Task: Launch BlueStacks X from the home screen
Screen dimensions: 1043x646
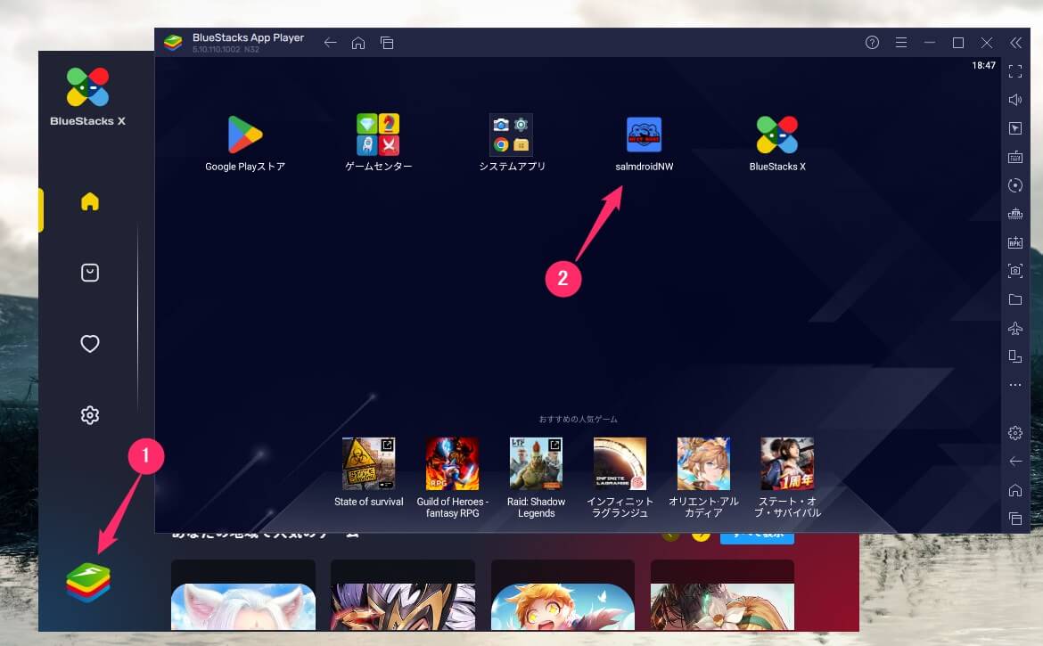Action: click(x=776, y=135)
